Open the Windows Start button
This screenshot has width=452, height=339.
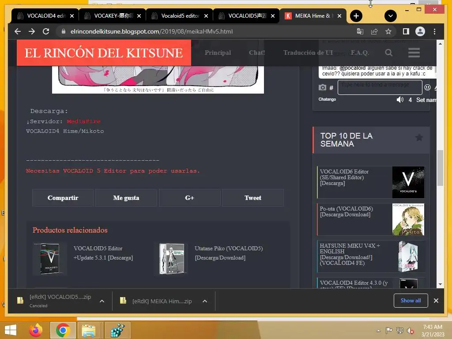(11, 330)
